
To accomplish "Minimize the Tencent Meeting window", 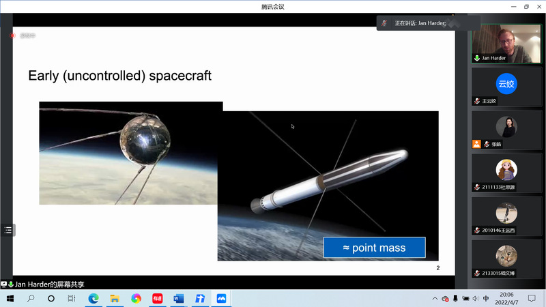I will [514, 7].
